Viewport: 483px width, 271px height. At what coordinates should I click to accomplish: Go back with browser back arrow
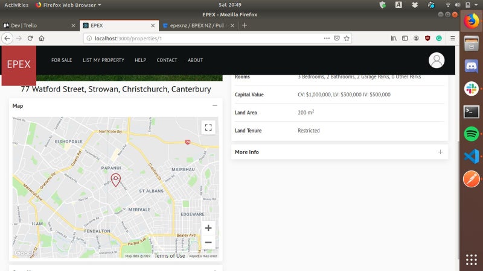tap(7, 39)
